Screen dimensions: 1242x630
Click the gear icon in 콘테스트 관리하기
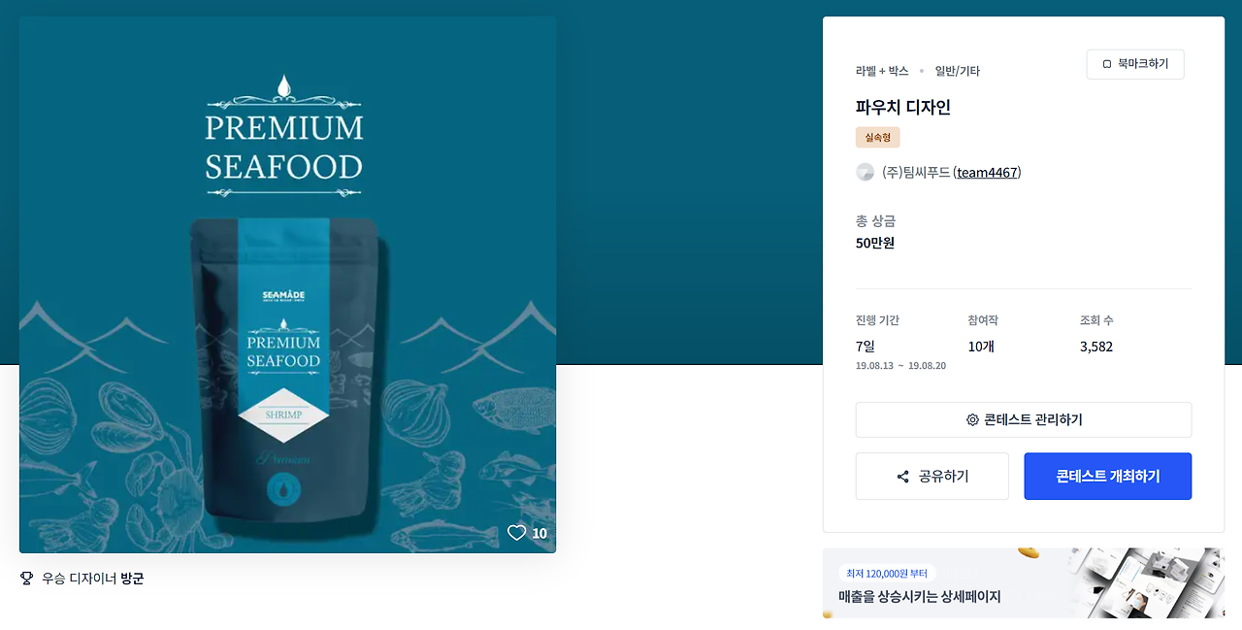pos(972,420)
